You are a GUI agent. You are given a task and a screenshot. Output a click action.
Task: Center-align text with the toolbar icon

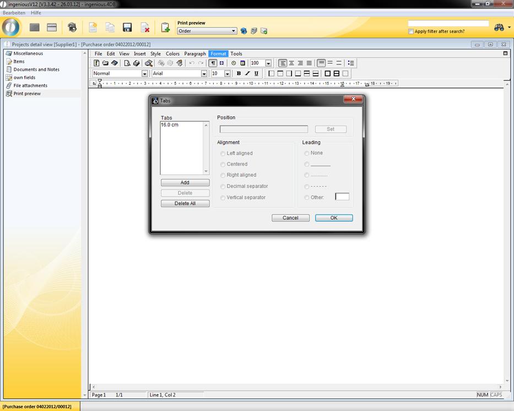[x=291, y=63]
